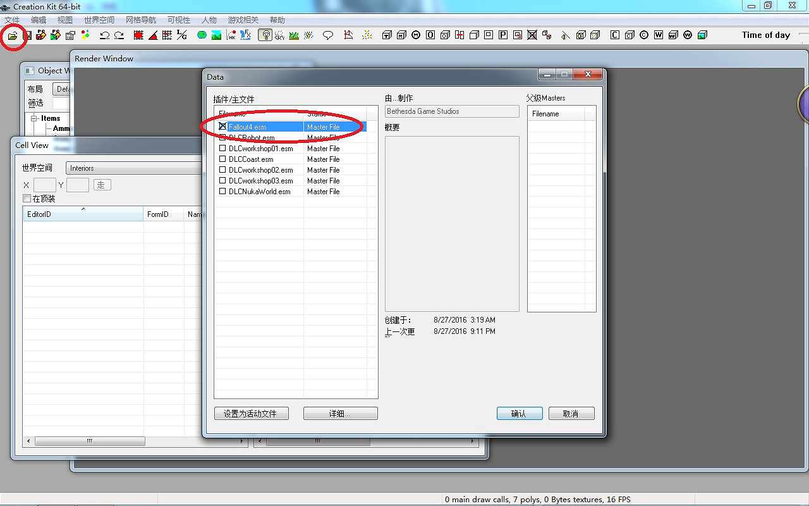Viewport: 809px width, 506px height.
Task: Click the HK havok toolbar icon
Action: coord(231,35)
